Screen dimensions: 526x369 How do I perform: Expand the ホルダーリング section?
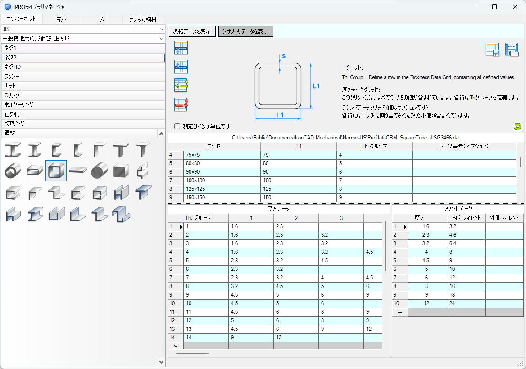83,104
